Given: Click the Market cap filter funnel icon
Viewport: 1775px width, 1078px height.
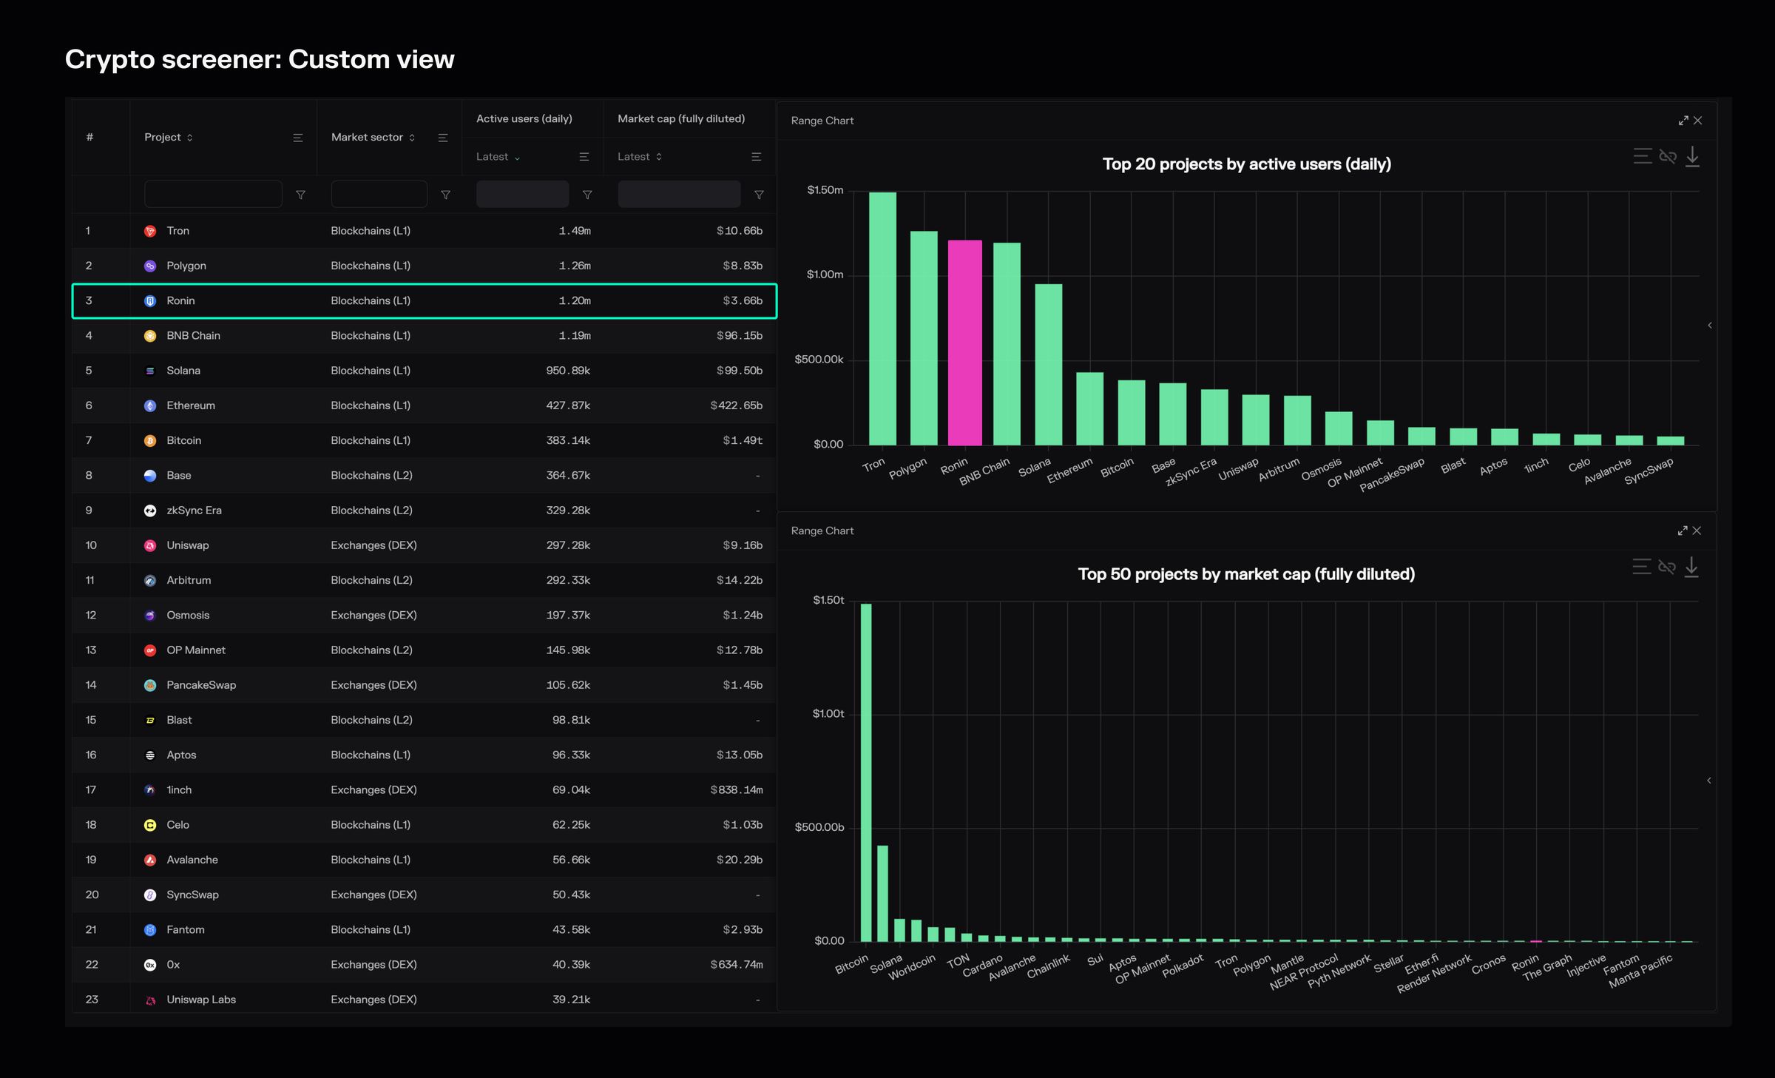Looking at the screenshot, I should 759,195.
